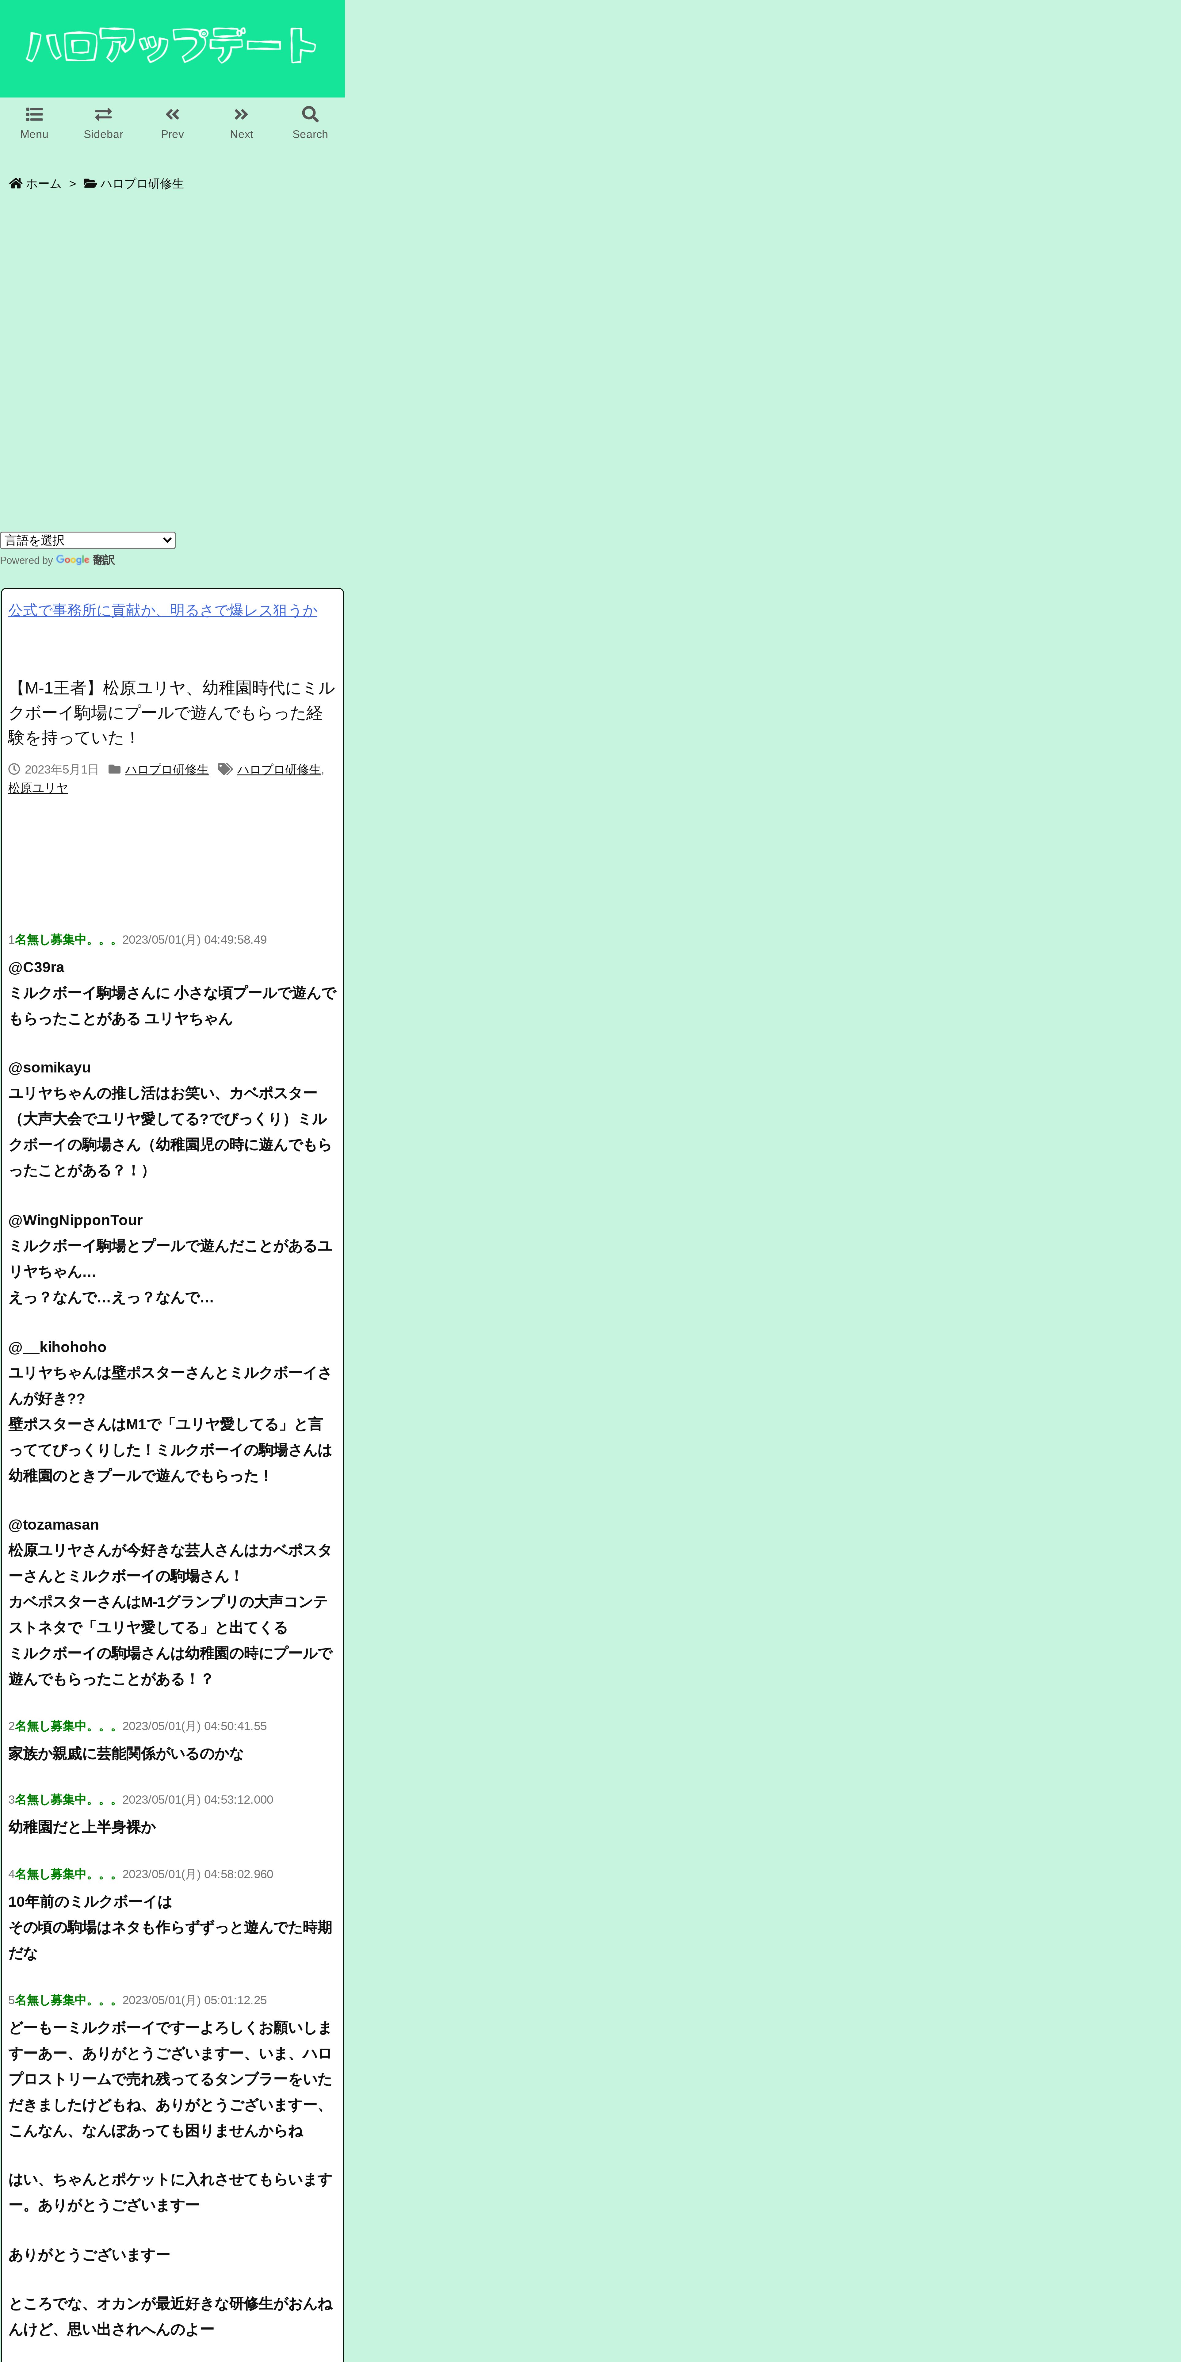Click the tags icon in post meta
This screenshot has height=2362, width=1181.
226,769
